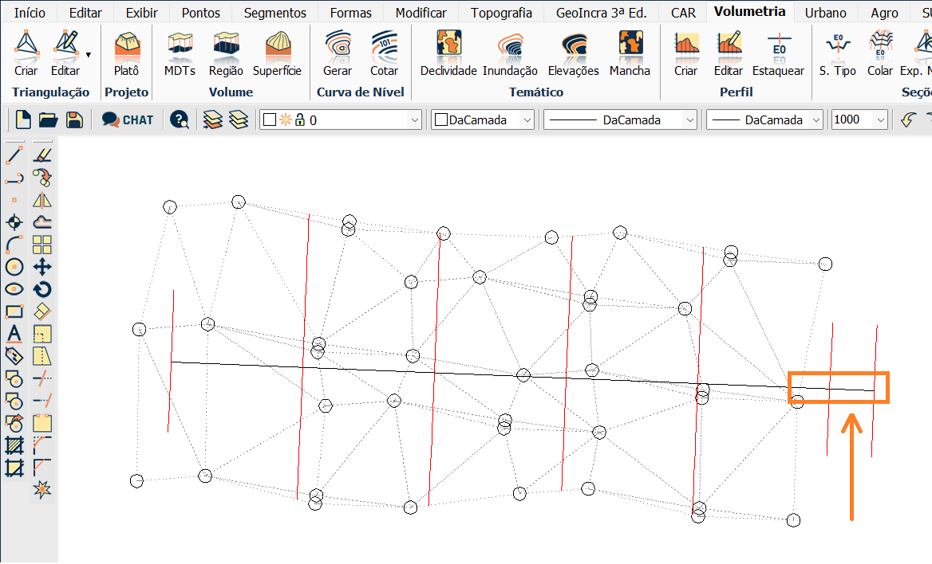Pick the Text tool in left palette

click(x=14, y=334)
